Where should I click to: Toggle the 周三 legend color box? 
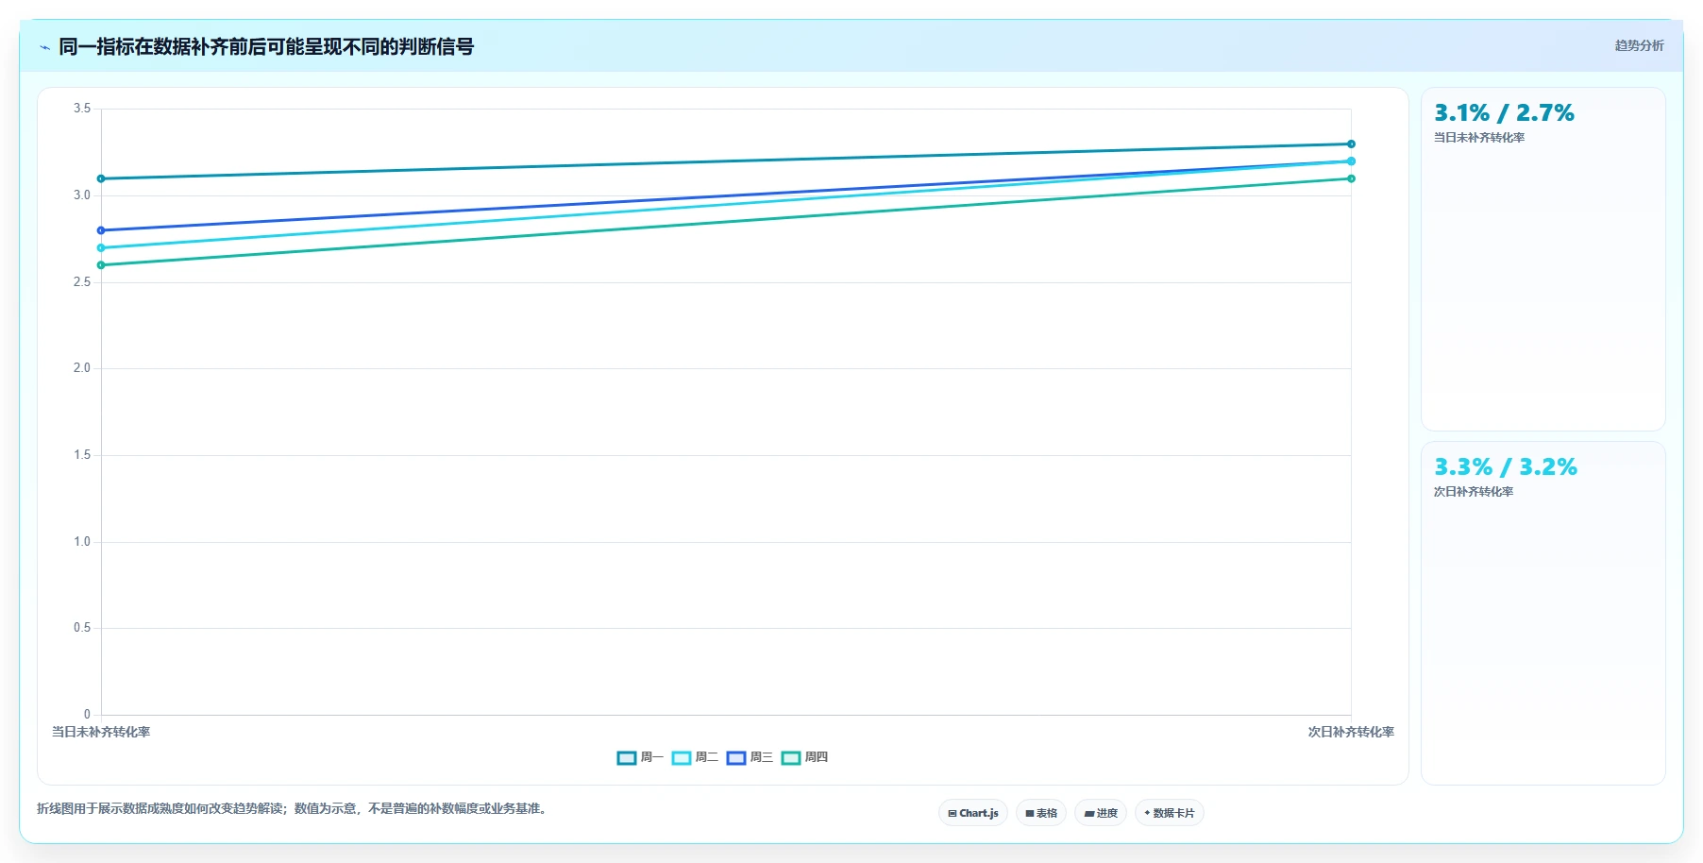tap(736, 757)
